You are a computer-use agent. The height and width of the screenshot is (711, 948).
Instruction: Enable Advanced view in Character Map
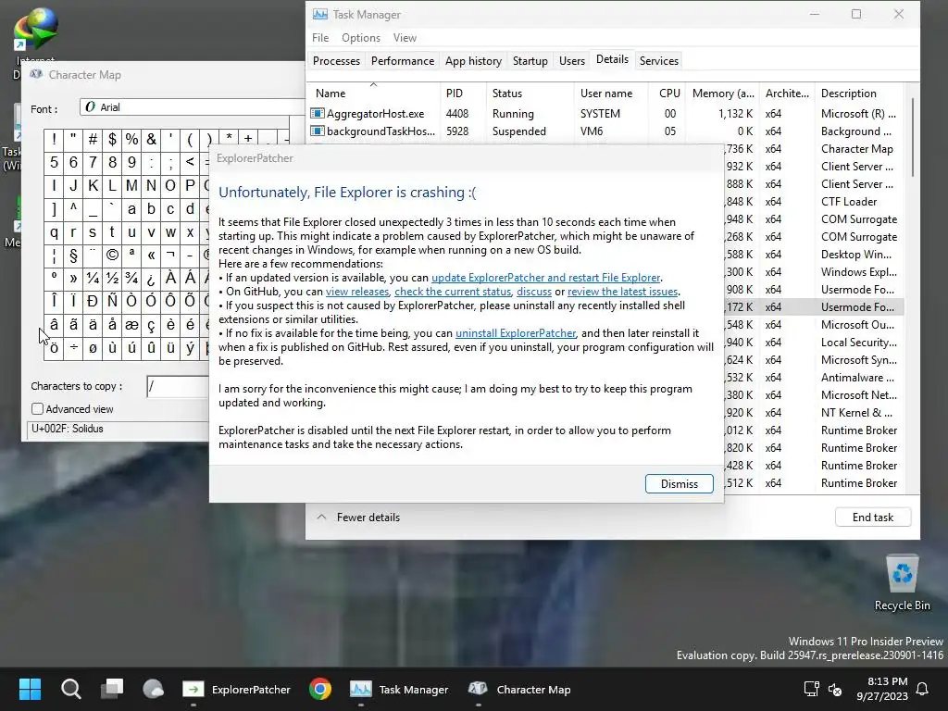point(37,408)
